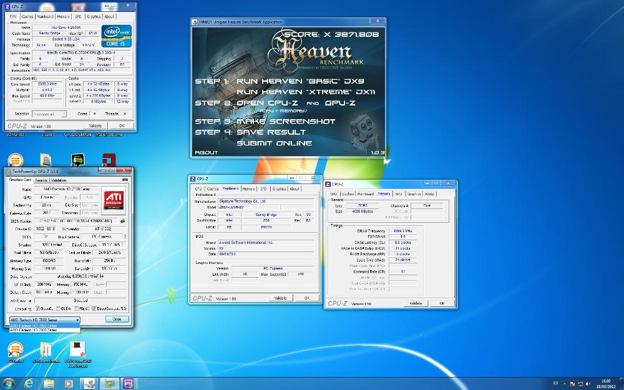The image size is (624, 390).
Task: Open the Memory tab in the mainboard CPU-Z window
Action: point(248,188)
